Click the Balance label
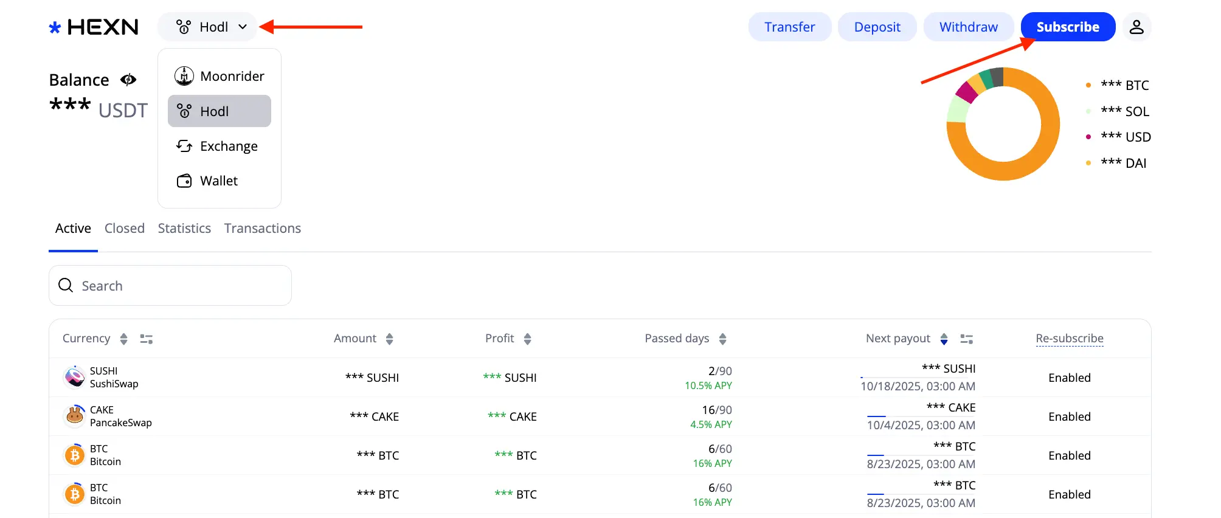 tap(79, 80)
